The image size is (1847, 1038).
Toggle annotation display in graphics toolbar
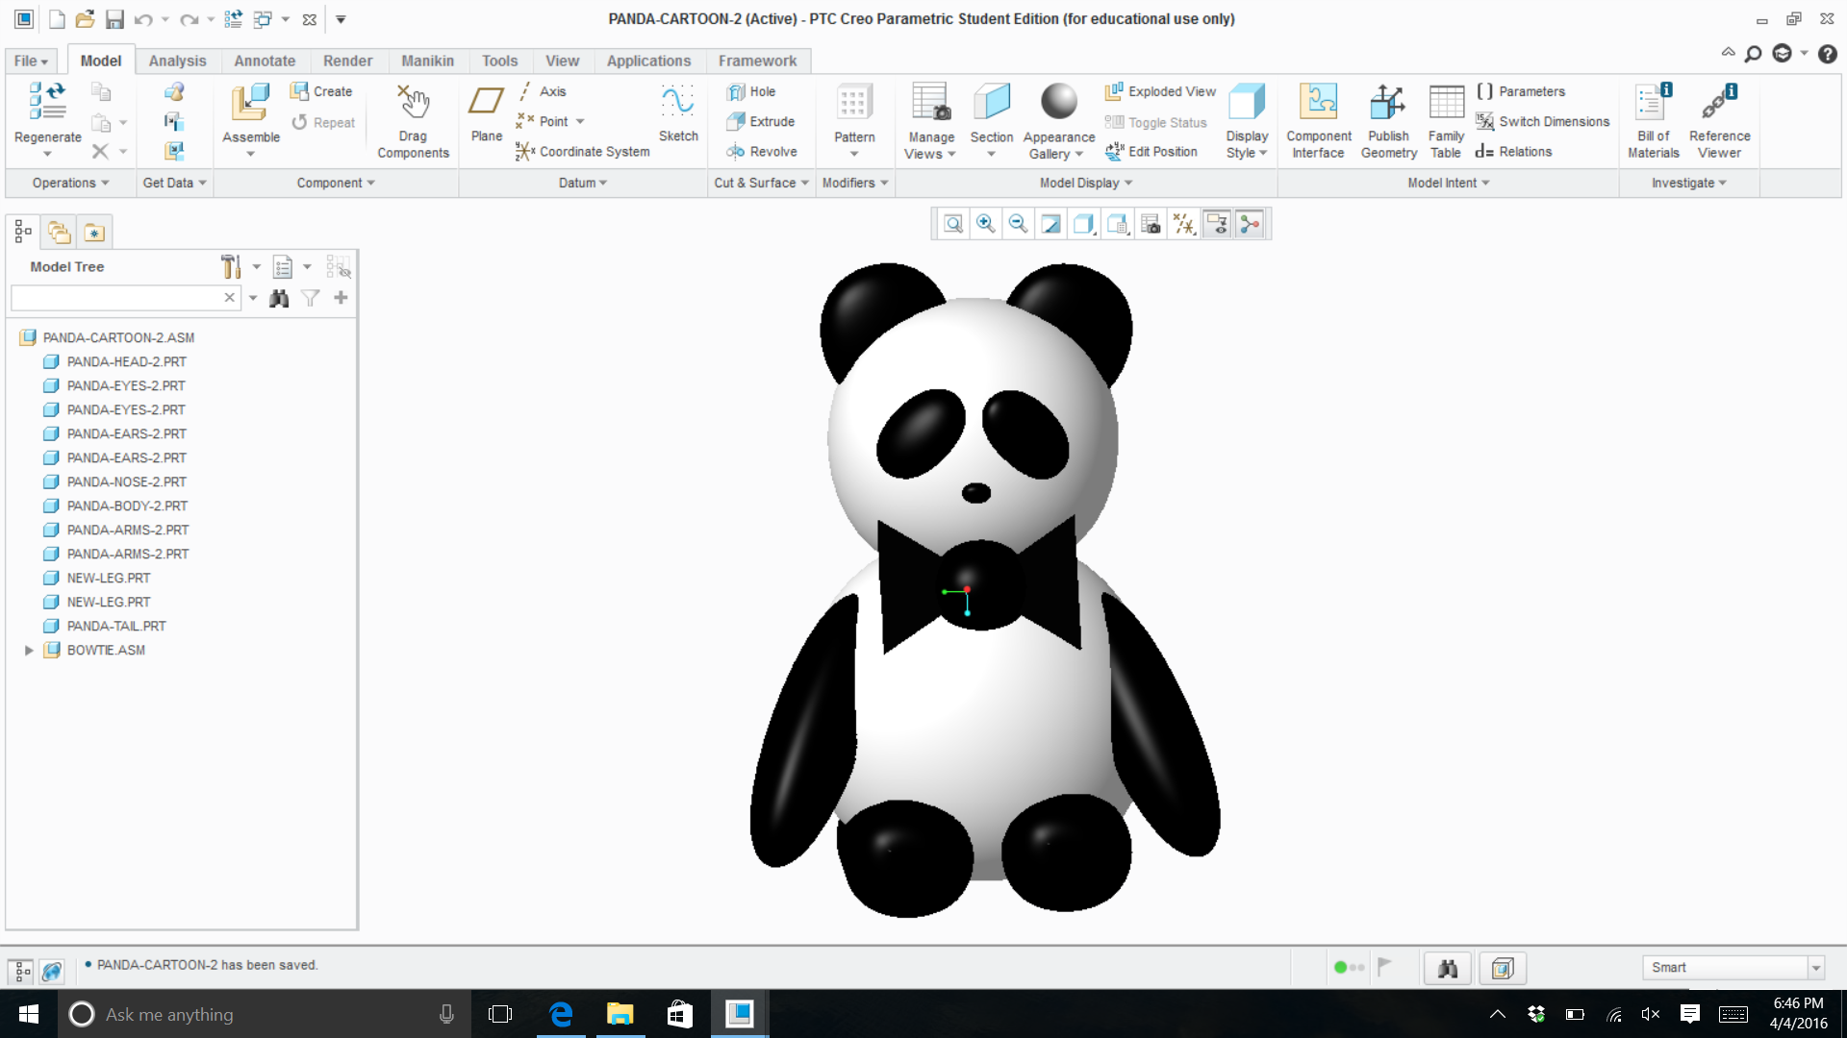(x=1217, y=225)
